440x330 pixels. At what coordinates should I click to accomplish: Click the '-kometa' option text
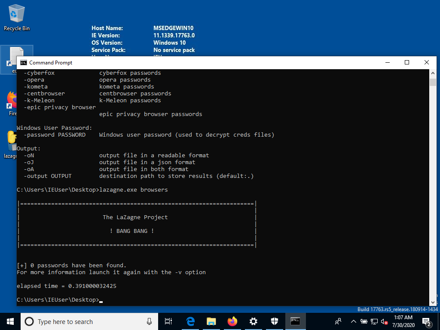[x=36, y=87]
